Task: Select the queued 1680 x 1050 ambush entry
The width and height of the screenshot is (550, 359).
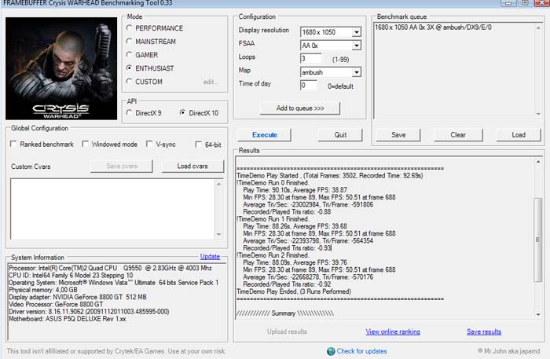Action: point(433,27)
